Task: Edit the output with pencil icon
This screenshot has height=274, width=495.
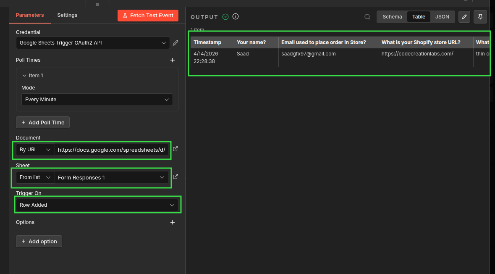Action: pos(464,17)
